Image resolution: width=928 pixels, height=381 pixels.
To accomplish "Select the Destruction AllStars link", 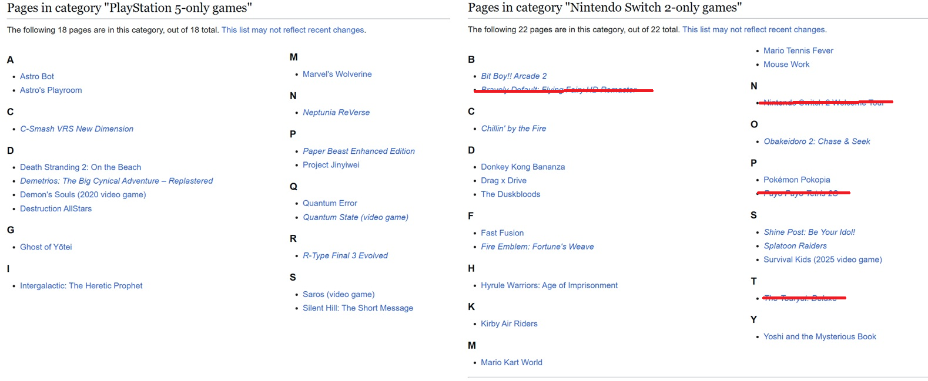I will 56,208.
